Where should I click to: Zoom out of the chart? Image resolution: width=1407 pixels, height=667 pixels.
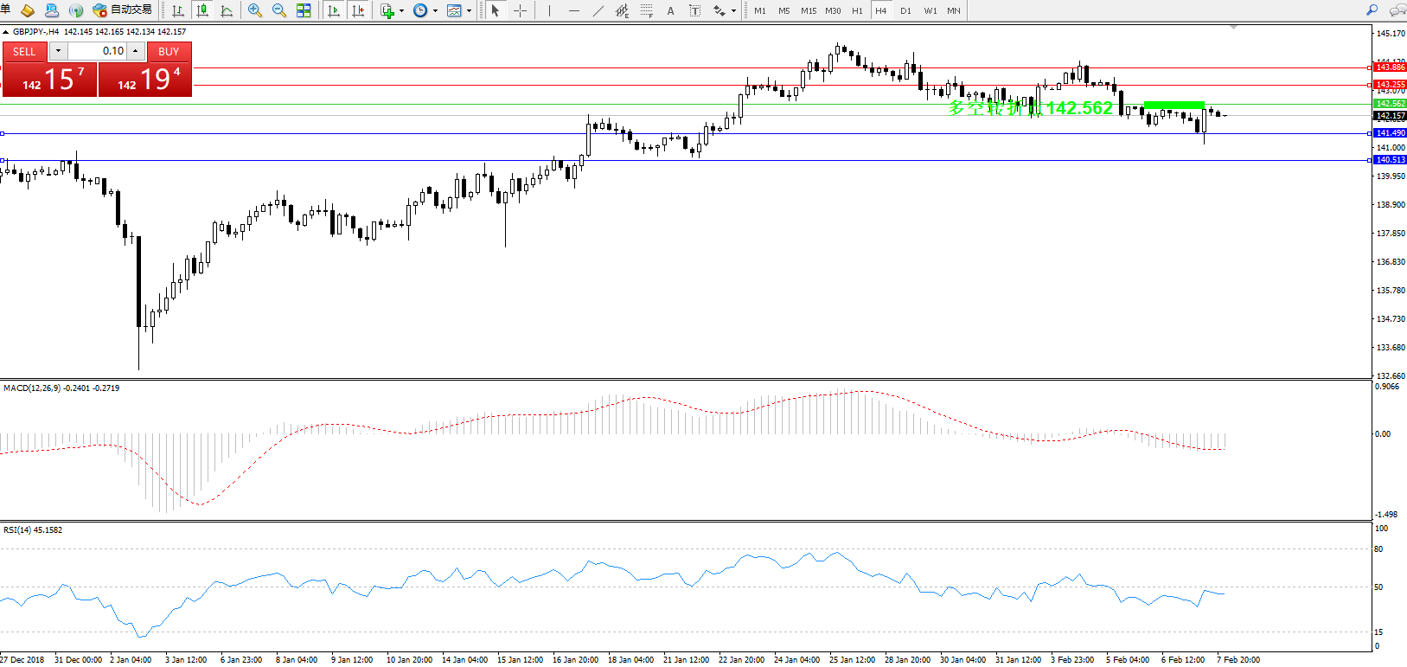pyautogui.click(x=279, y=10)
